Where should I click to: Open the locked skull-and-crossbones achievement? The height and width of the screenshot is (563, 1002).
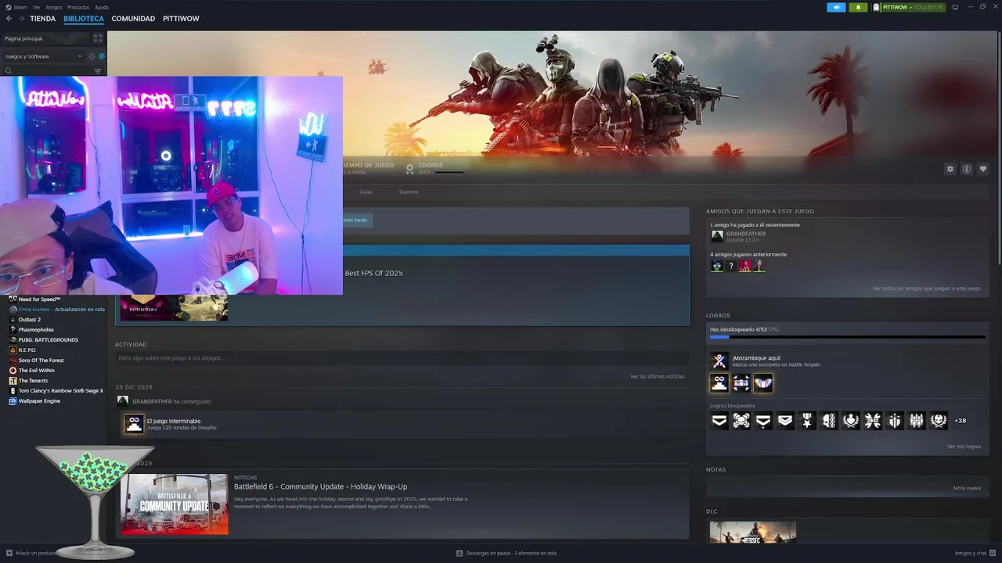click(x=741, y=421)
